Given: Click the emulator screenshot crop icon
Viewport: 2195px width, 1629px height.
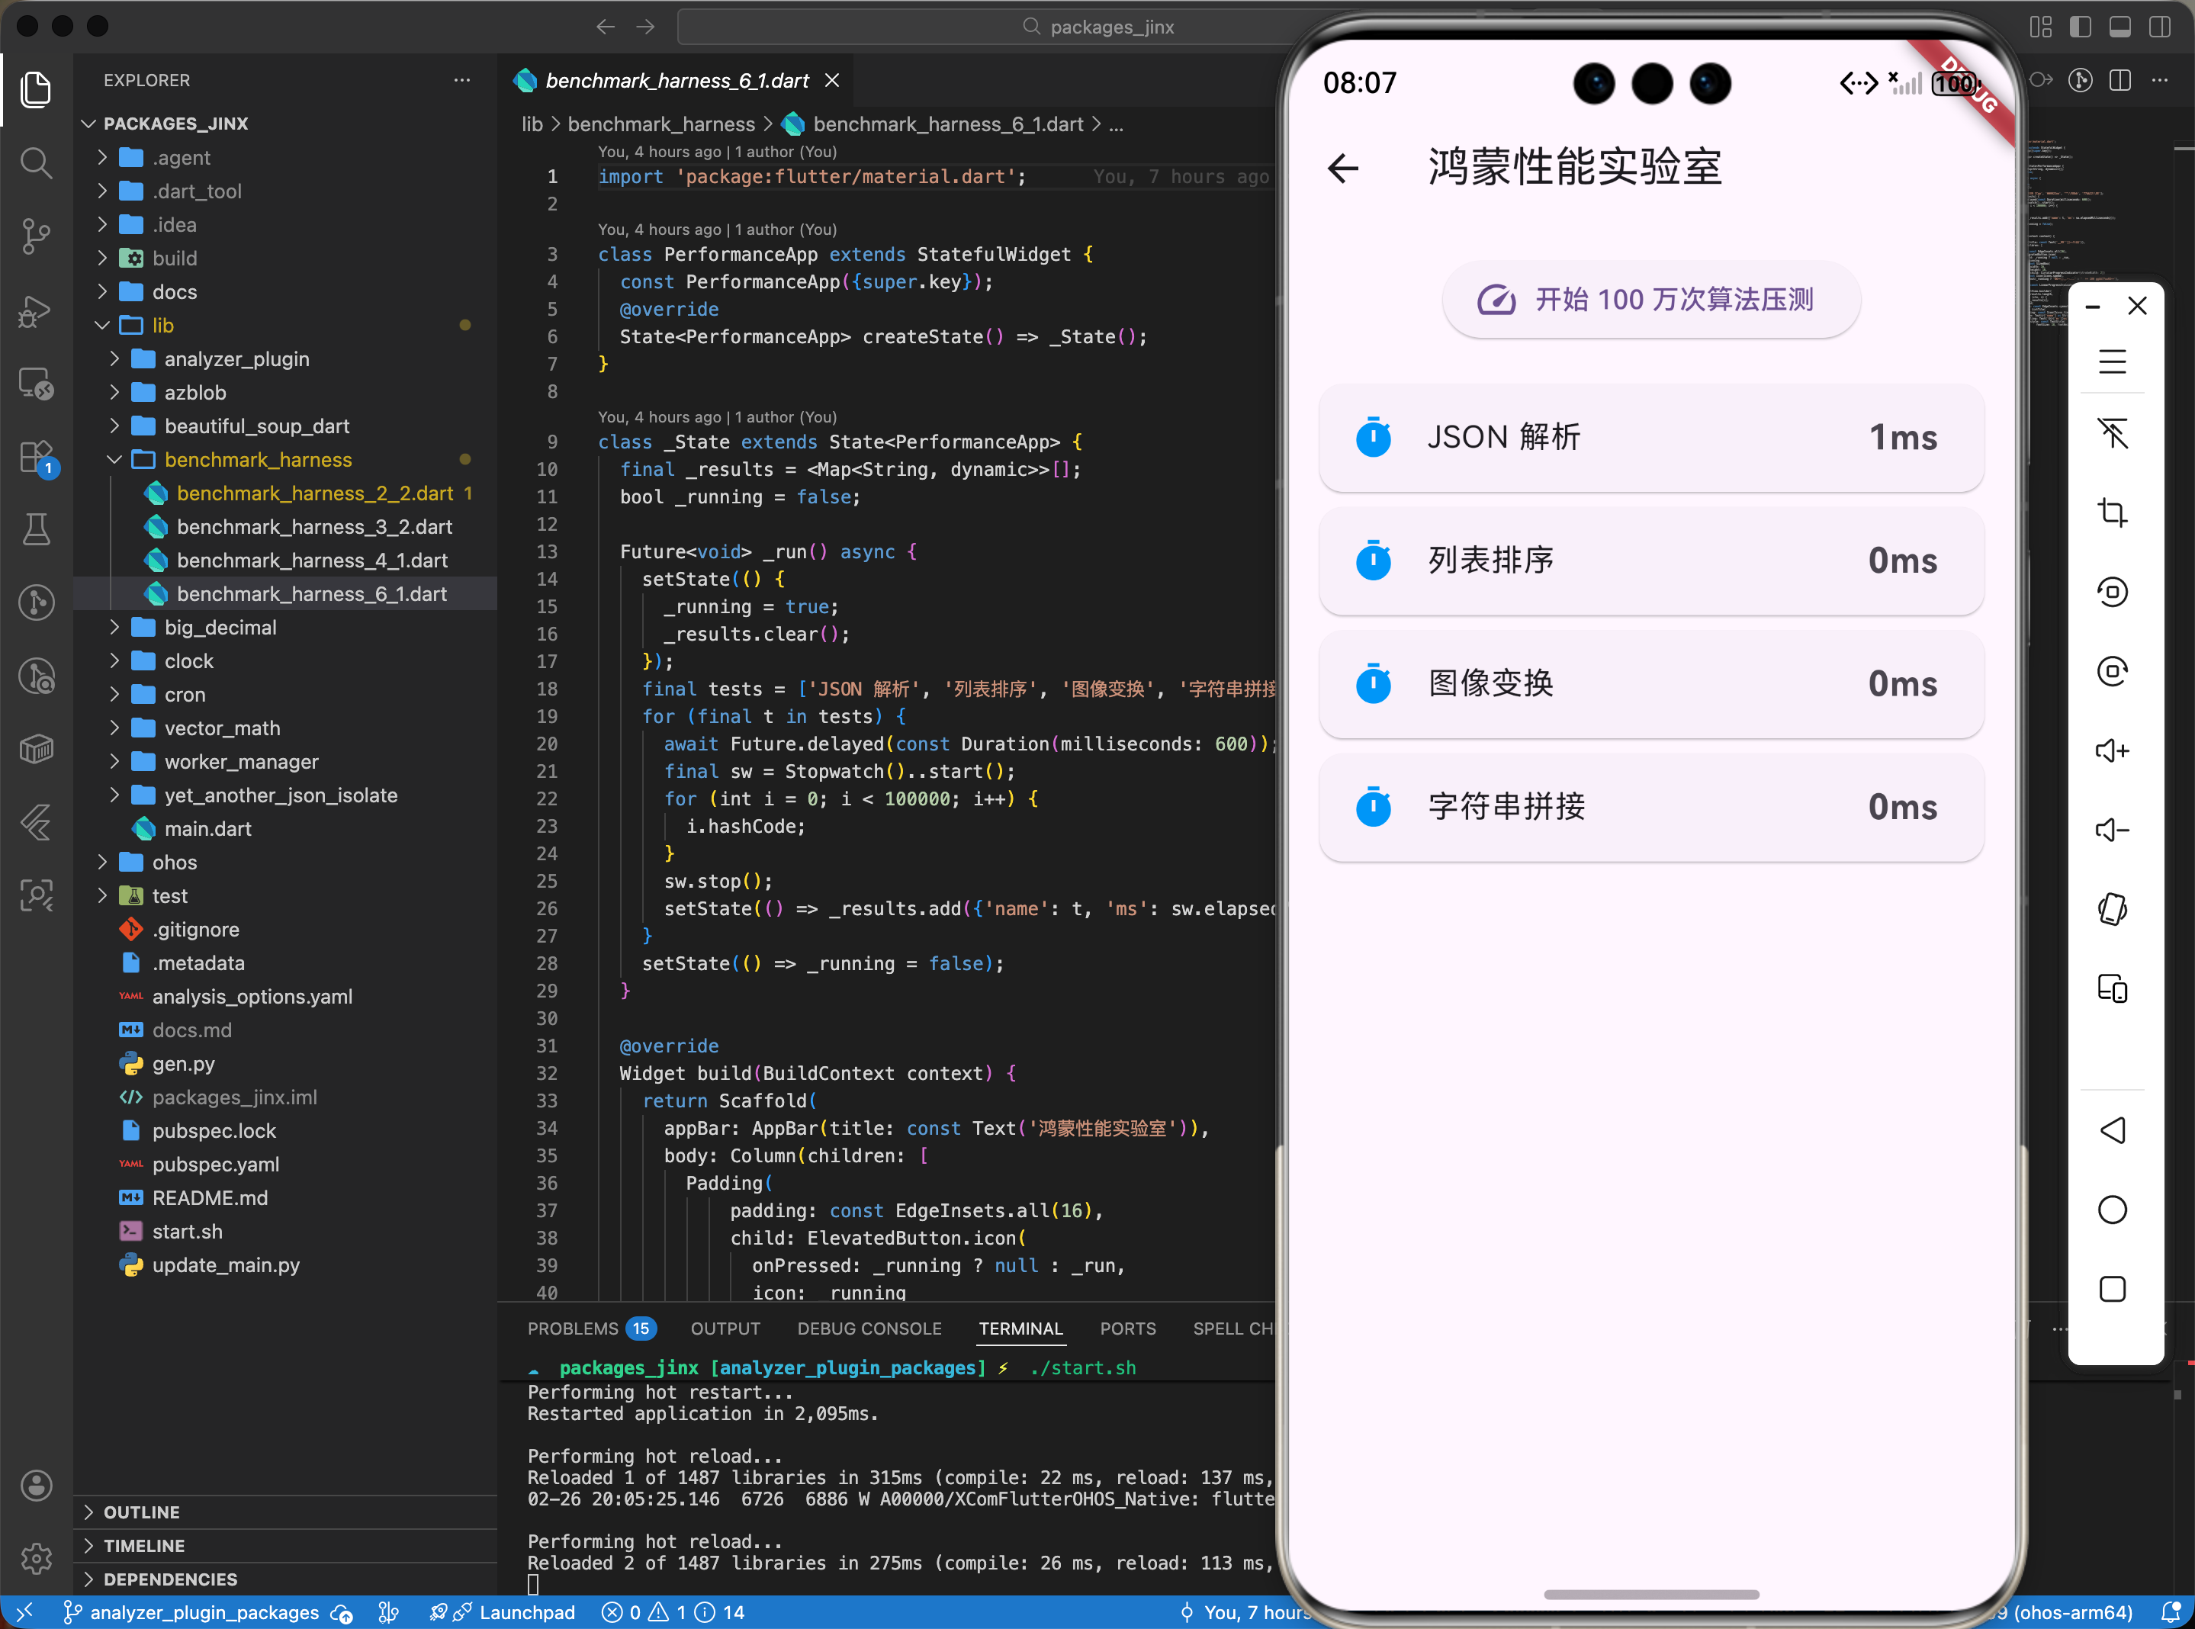Looking at the screenshot, I should [2111, 512].
